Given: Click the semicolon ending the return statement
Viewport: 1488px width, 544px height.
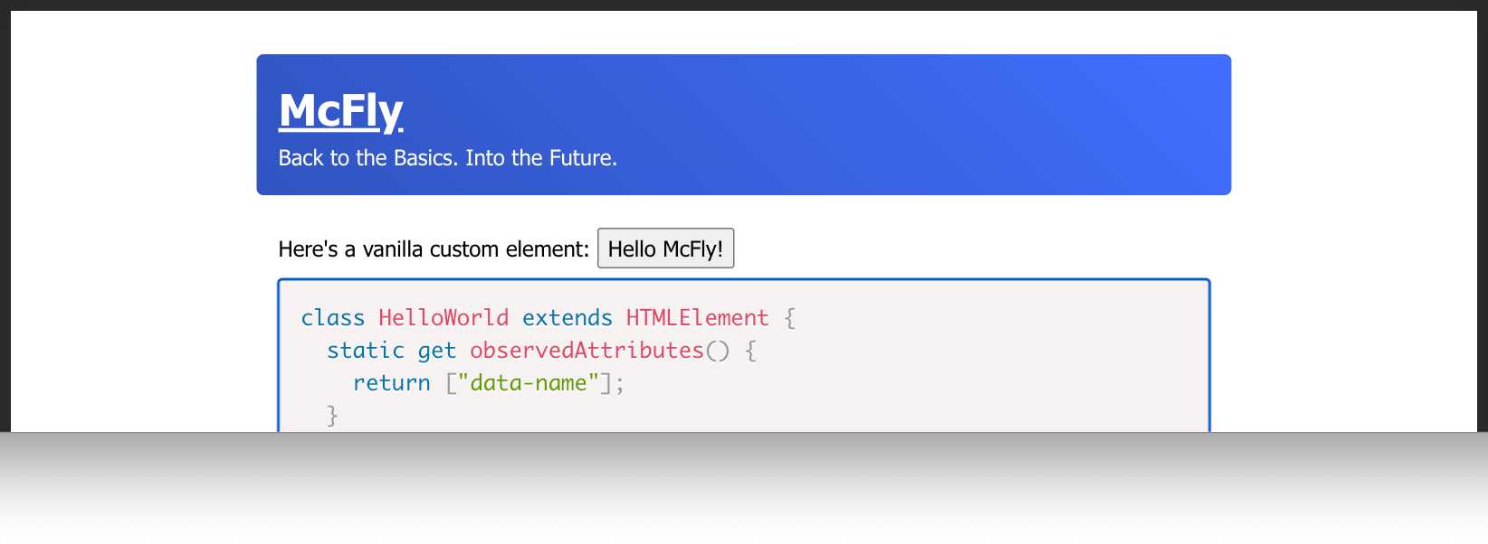Looking at the screenshot, I should pyautogui.click(x=620, y=383).
